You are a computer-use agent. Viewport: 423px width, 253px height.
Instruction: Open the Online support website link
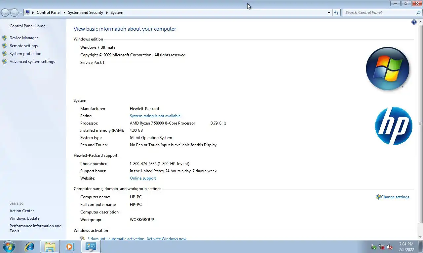coord(143,178)
